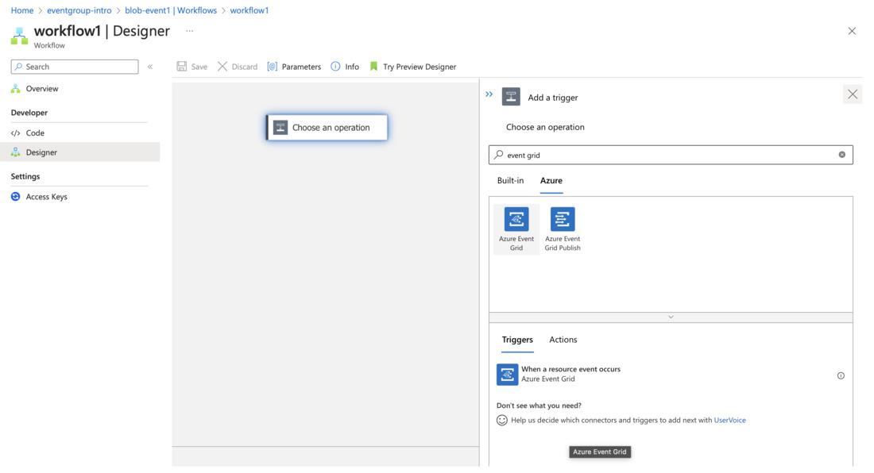Open Access Keys settings
The image size is (874, 473).
[x=79, y=197]
